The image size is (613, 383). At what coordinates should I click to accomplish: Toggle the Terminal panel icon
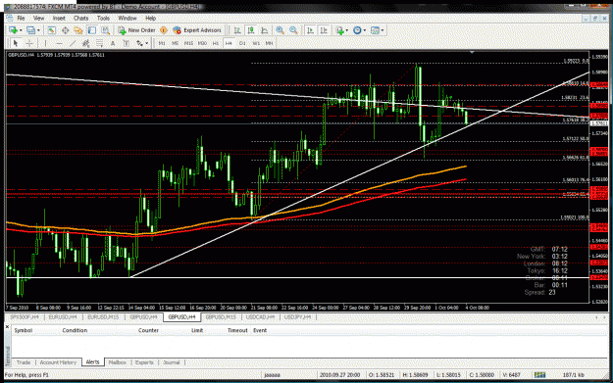(92, 30)
